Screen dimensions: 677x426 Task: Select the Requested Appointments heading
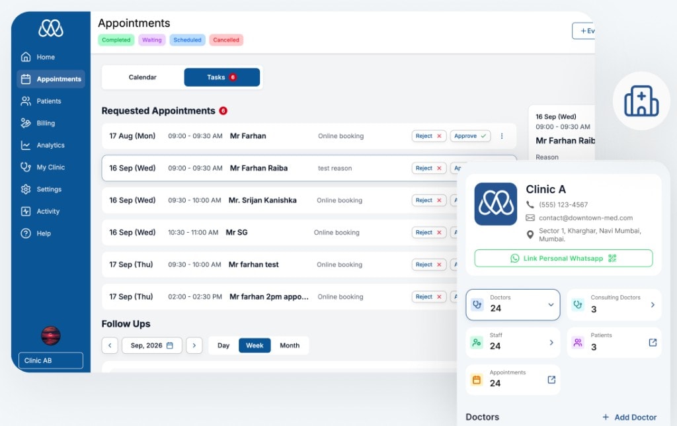tap(159, 111)
